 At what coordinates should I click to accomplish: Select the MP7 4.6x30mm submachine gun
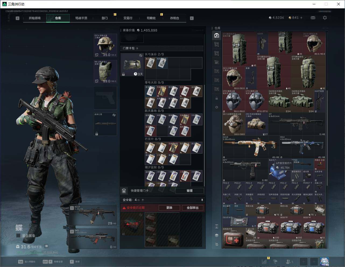pyautogui.click(x=245, y=170)
